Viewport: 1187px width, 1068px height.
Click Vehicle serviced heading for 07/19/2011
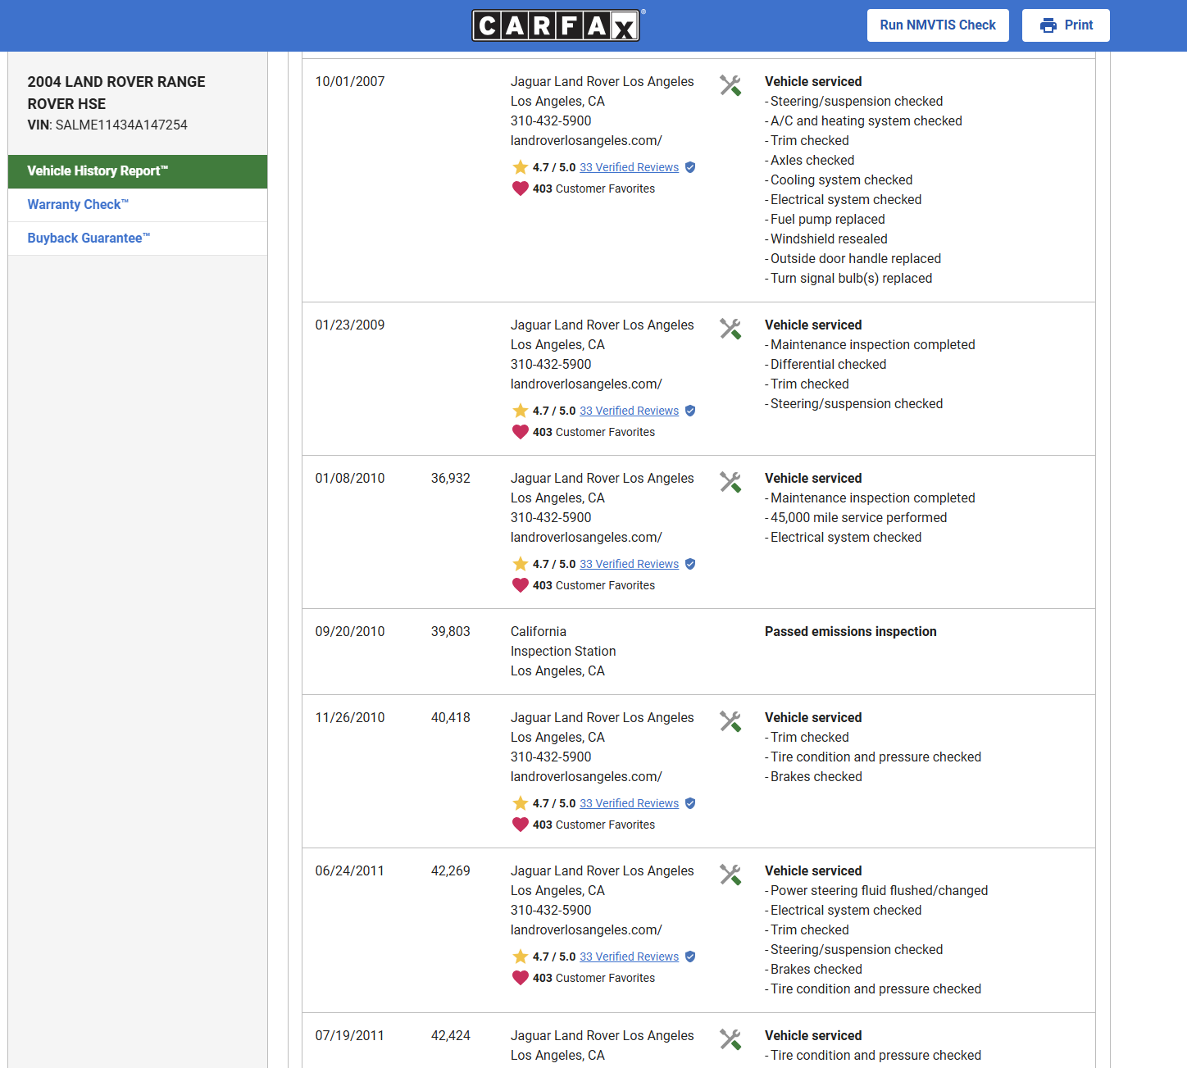(x=813, y=1036)
